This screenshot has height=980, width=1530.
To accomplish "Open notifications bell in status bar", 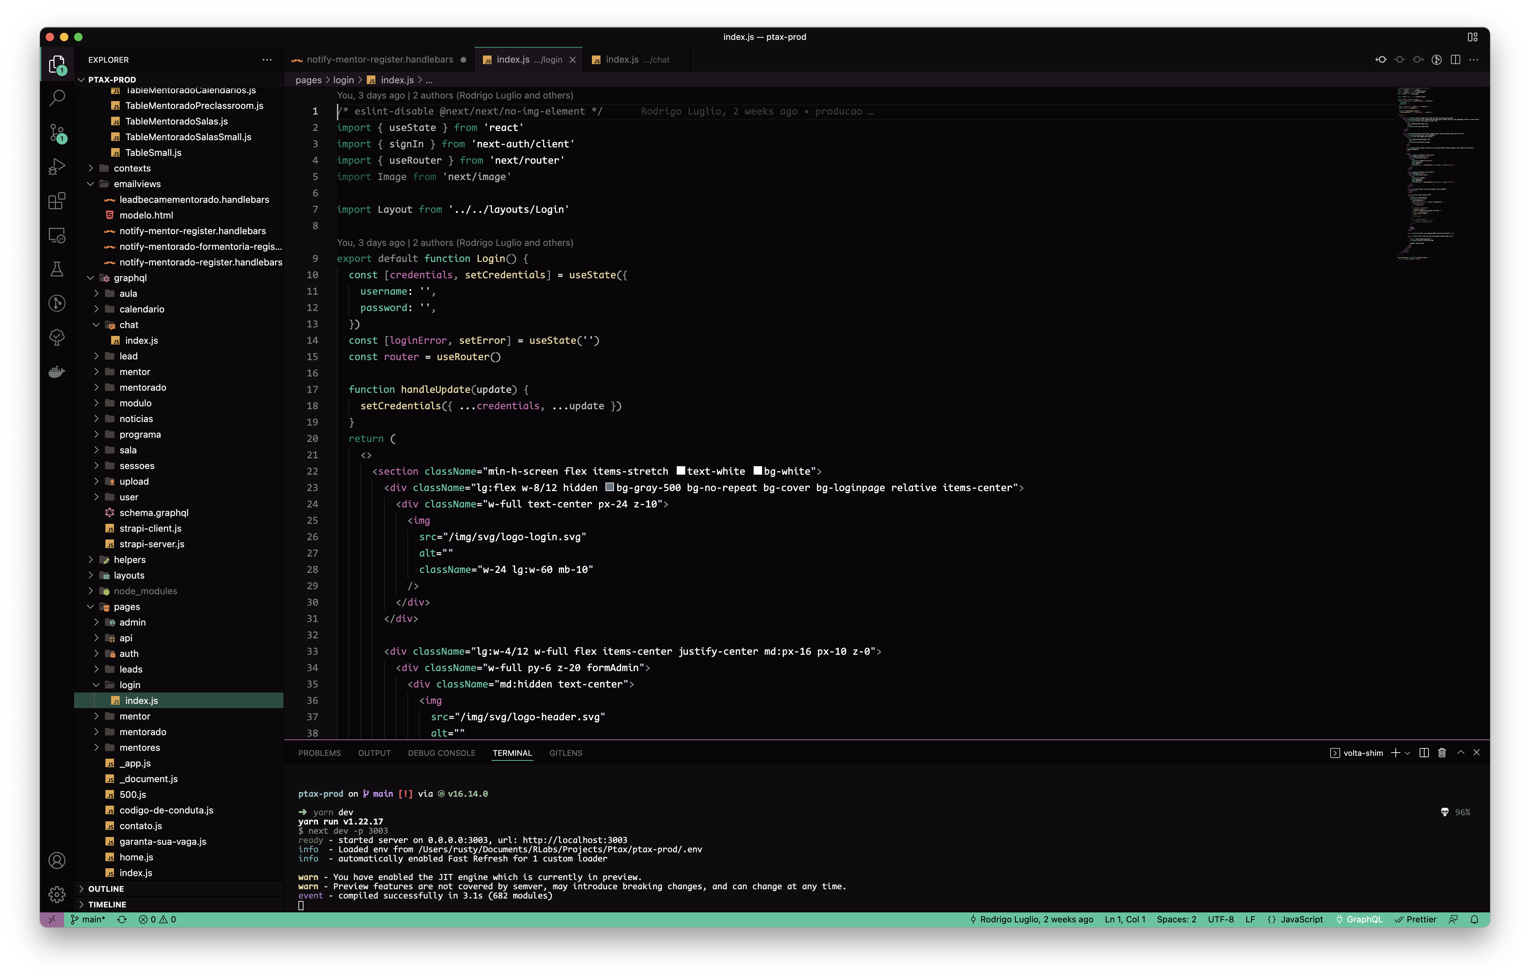I will [1474, 920].
